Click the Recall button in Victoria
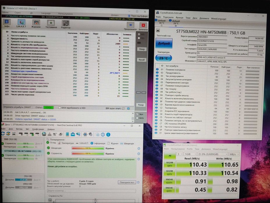This screenshot has width=270, height=203. pyautogui.click(x=141, y=60)
